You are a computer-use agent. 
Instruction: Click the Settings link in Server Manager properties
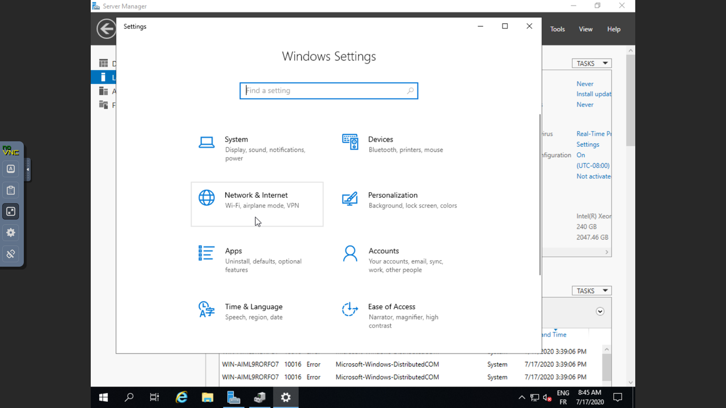click(588, 144)
